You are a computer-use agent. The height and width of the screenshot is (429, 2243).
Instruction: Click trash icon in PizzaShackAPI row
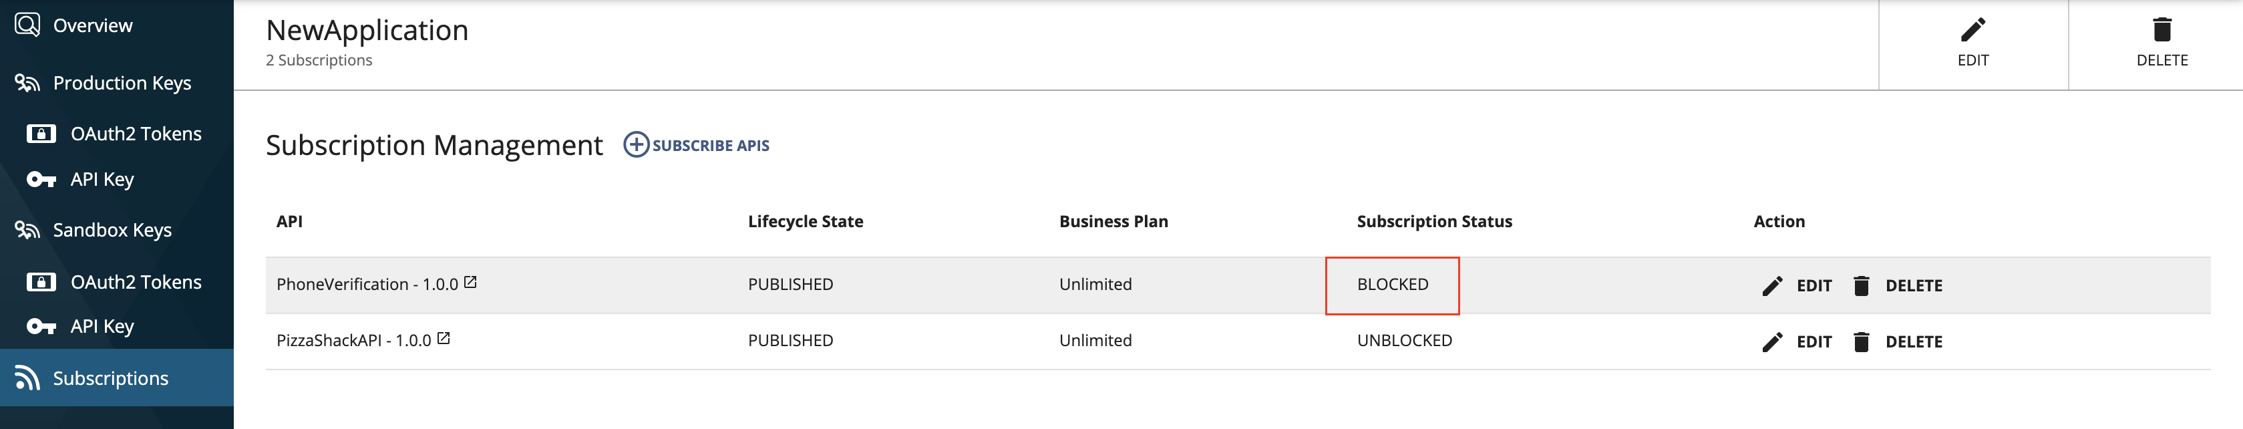pos(1861,342)
